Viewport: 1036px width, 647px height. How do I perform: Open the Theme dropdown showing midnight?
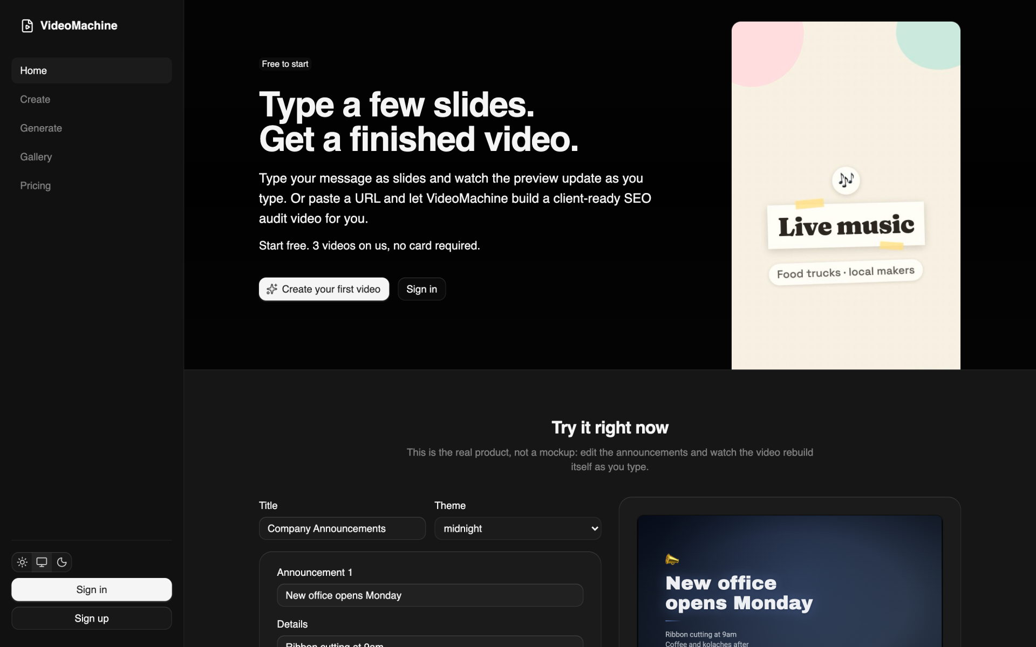(518, 528)
